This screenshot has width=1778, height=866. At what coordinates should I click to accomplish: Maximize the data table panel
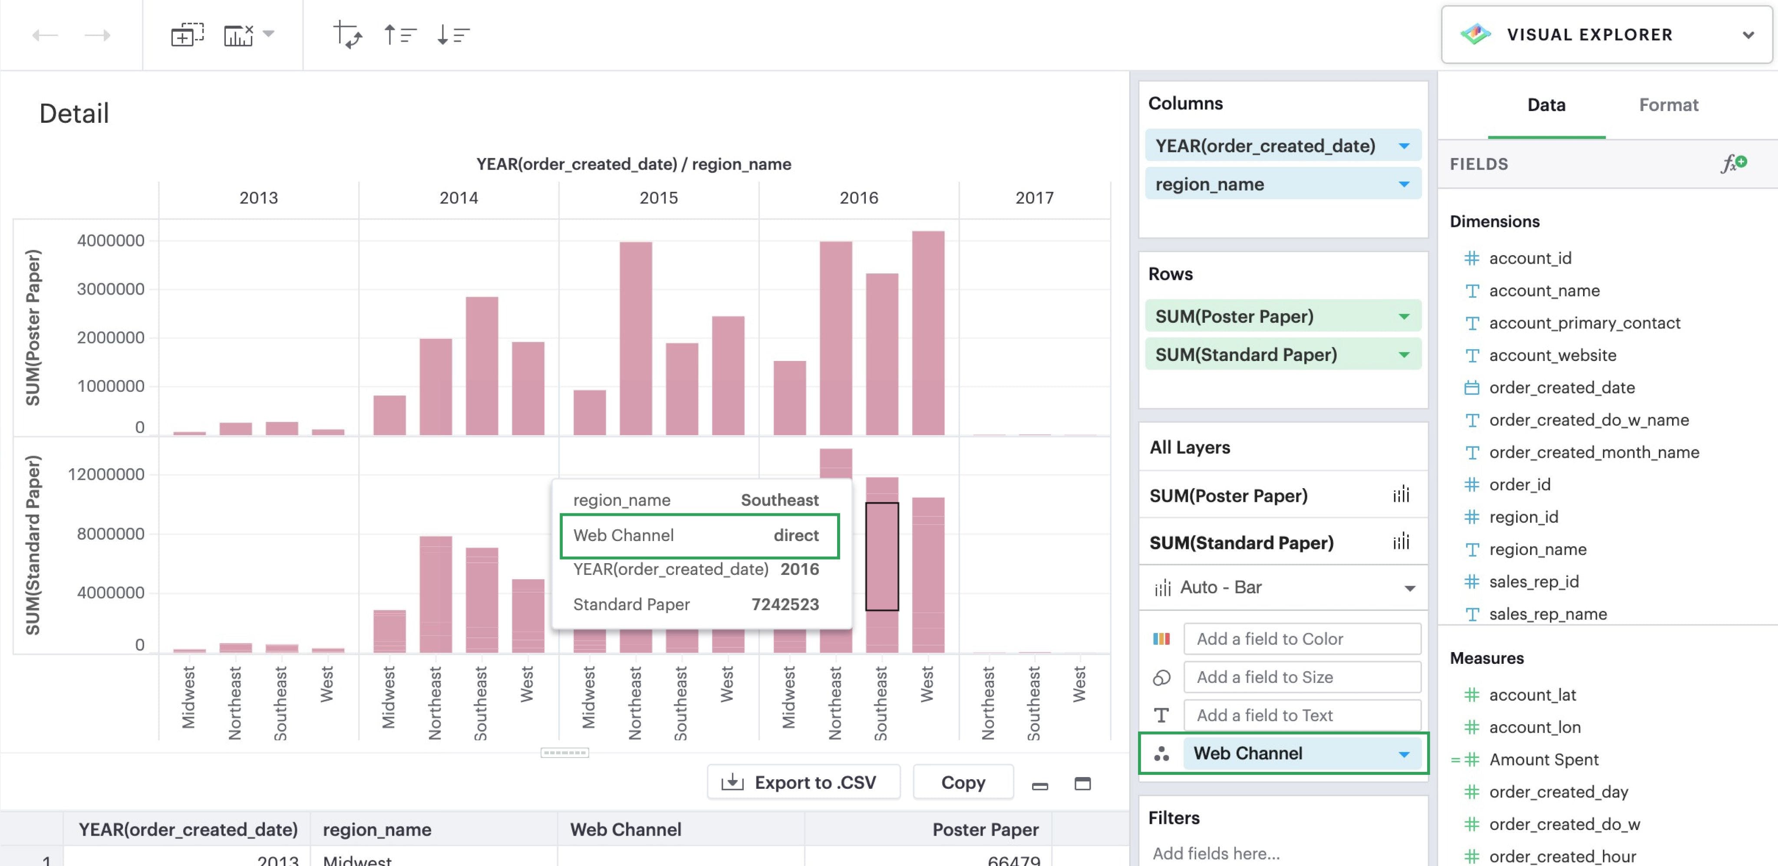1082,783
